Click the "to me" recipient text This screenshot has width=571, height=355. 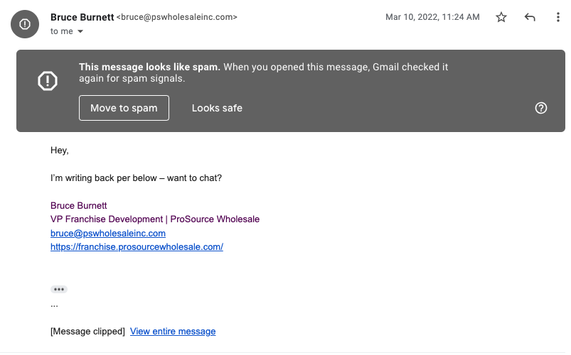[x=61, y=31]
